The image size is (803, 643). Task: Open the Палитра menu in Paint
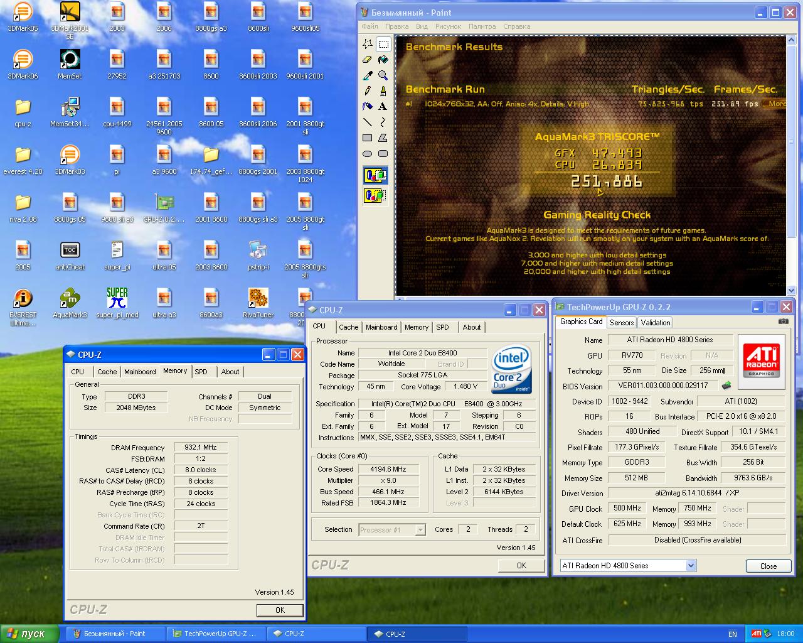click(482, 26)
